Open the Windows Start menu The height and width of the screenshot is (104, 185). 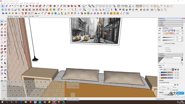click(x=2, y=102)
